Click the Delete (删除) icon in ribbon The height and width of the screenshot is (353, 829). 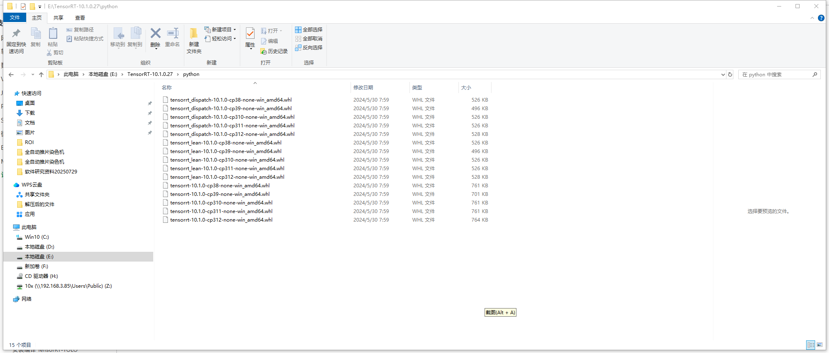tap(155, 34)
